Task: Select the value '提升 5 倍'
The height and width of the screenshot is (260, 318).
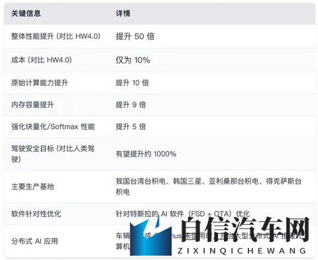Action: pos(131,127)
